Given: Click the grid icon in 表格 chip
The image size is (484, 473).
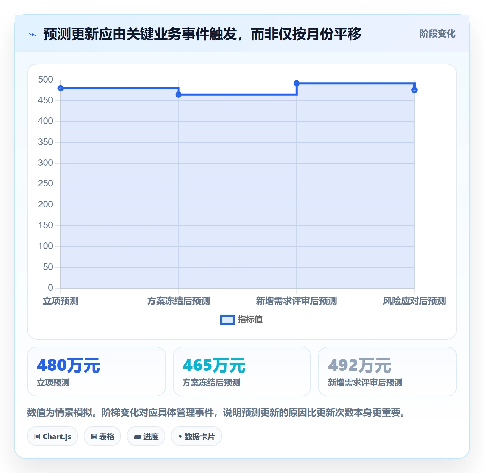Looking at the screenshot, I should click(94, 437).
